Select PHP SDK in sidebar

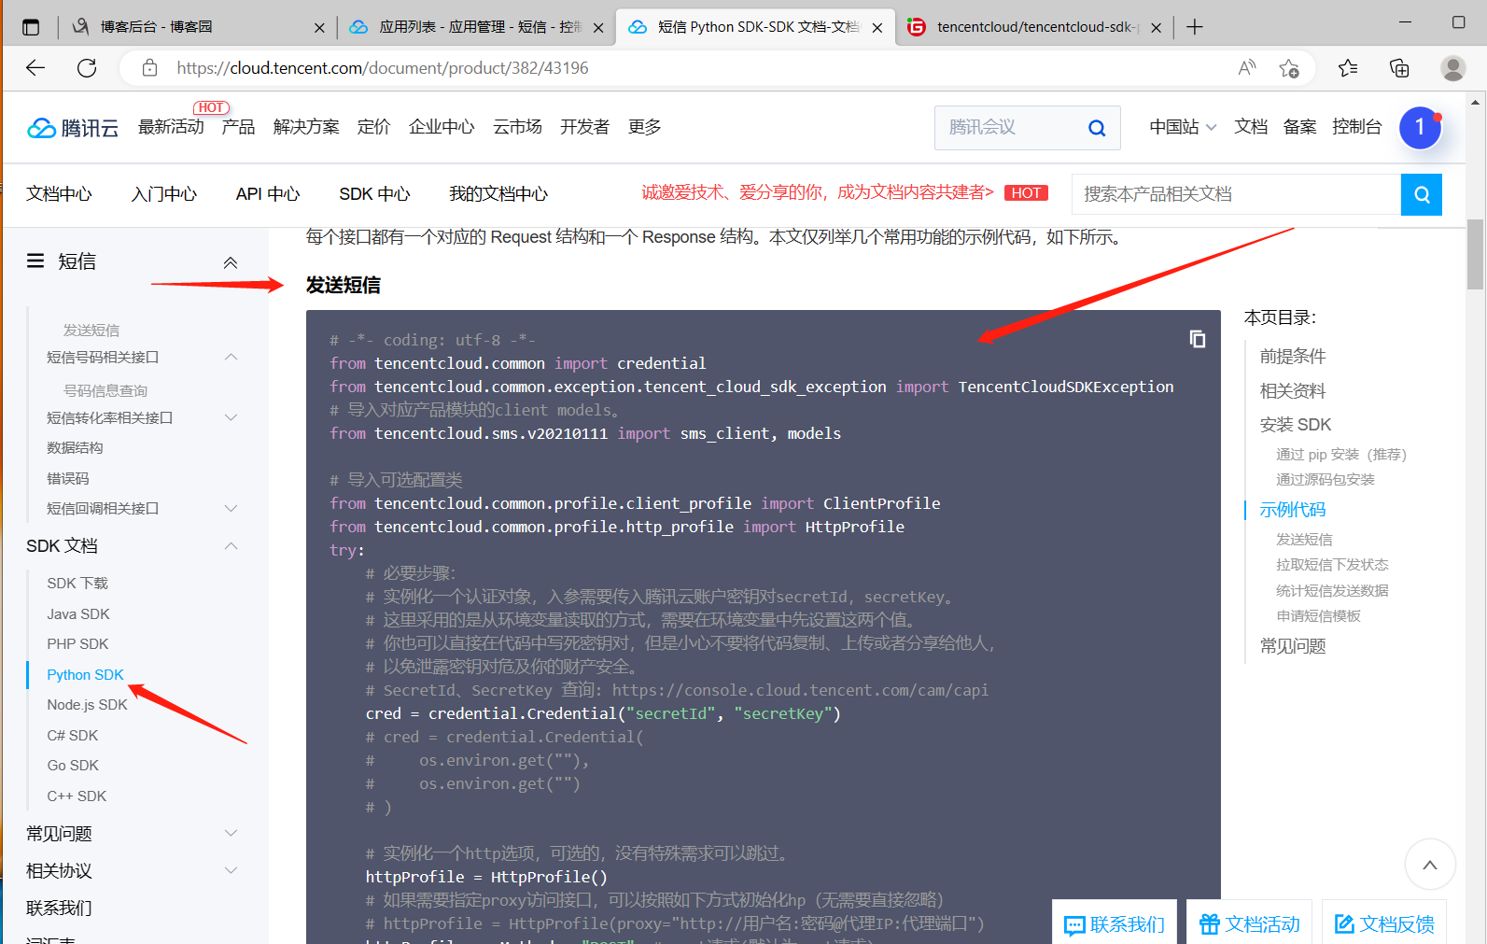(x=77, y=644)
